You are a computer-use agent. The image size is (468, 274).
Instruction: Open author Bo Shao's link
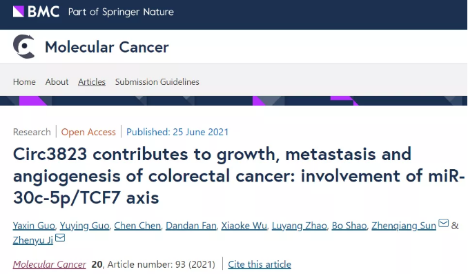[x=349, y=226]
